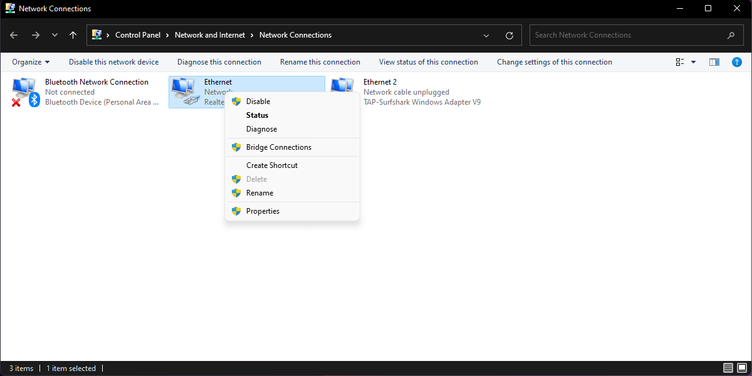Click Diagnose this connection in toolbar

[x=219, y=62]
